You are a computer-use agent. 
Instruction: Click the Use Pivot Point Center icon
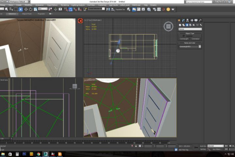point(50,9)
